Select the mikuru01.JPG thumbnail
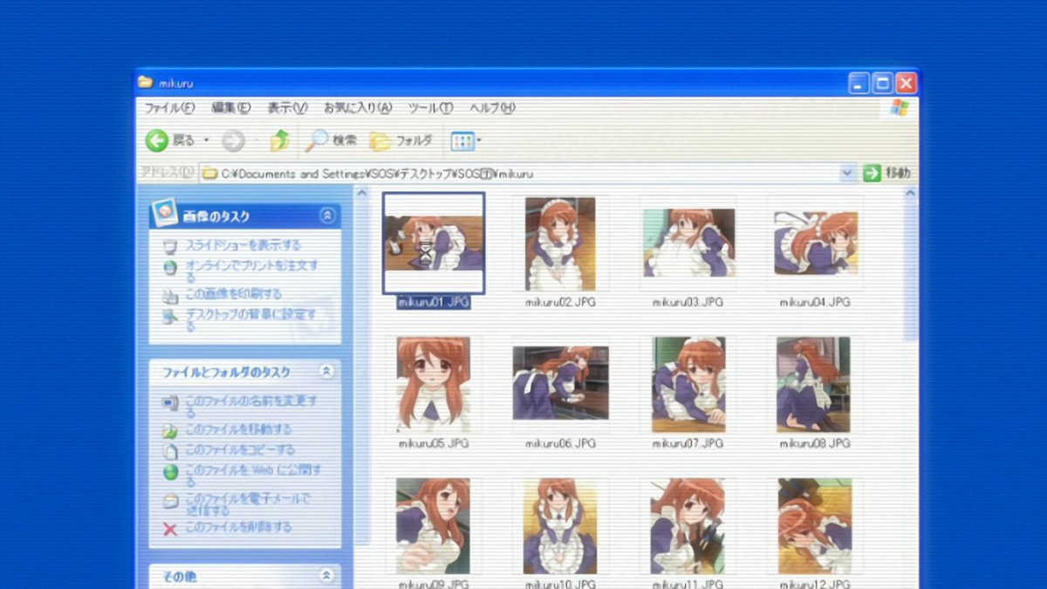 (434, 243)
